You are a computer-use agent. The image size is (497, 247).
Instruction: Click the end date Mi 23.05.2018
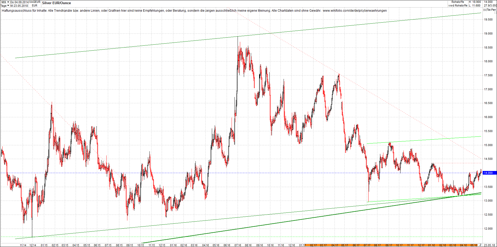pos(19,6)
